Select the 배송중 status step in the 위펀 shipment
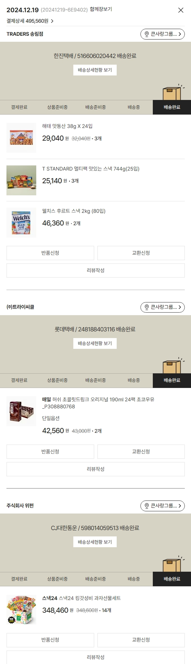191x664 pixels. (x=134, y=579)
